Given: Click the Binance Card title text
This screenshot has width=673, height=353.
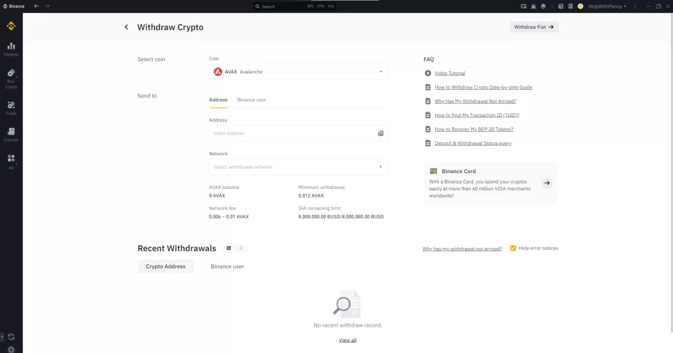Looking at the screenshot, I should (x=459, y=171).
